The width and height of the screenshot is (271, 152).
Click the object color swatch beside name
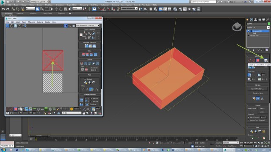(x=269, y=24)
